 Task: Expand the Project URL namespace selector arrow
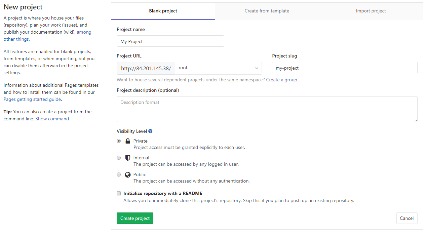click(256, 68)
